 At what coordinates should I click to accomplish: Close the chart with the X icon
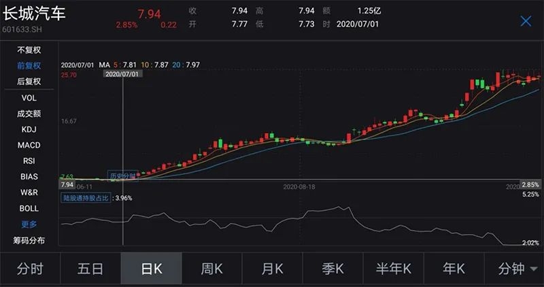tap(526, 21)
